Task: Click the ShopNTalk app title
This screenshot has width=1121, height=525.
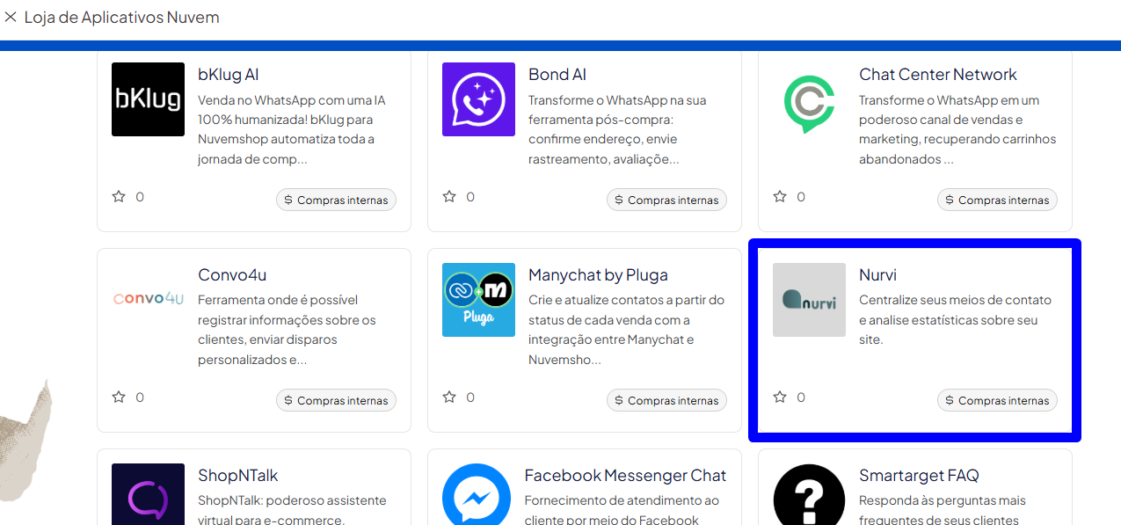Action: click(x=237, y=476)
